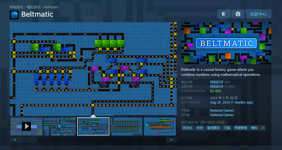The image size is (282, 150).
Task: Open Notional Games developer link
Action: tap(222, 111)
